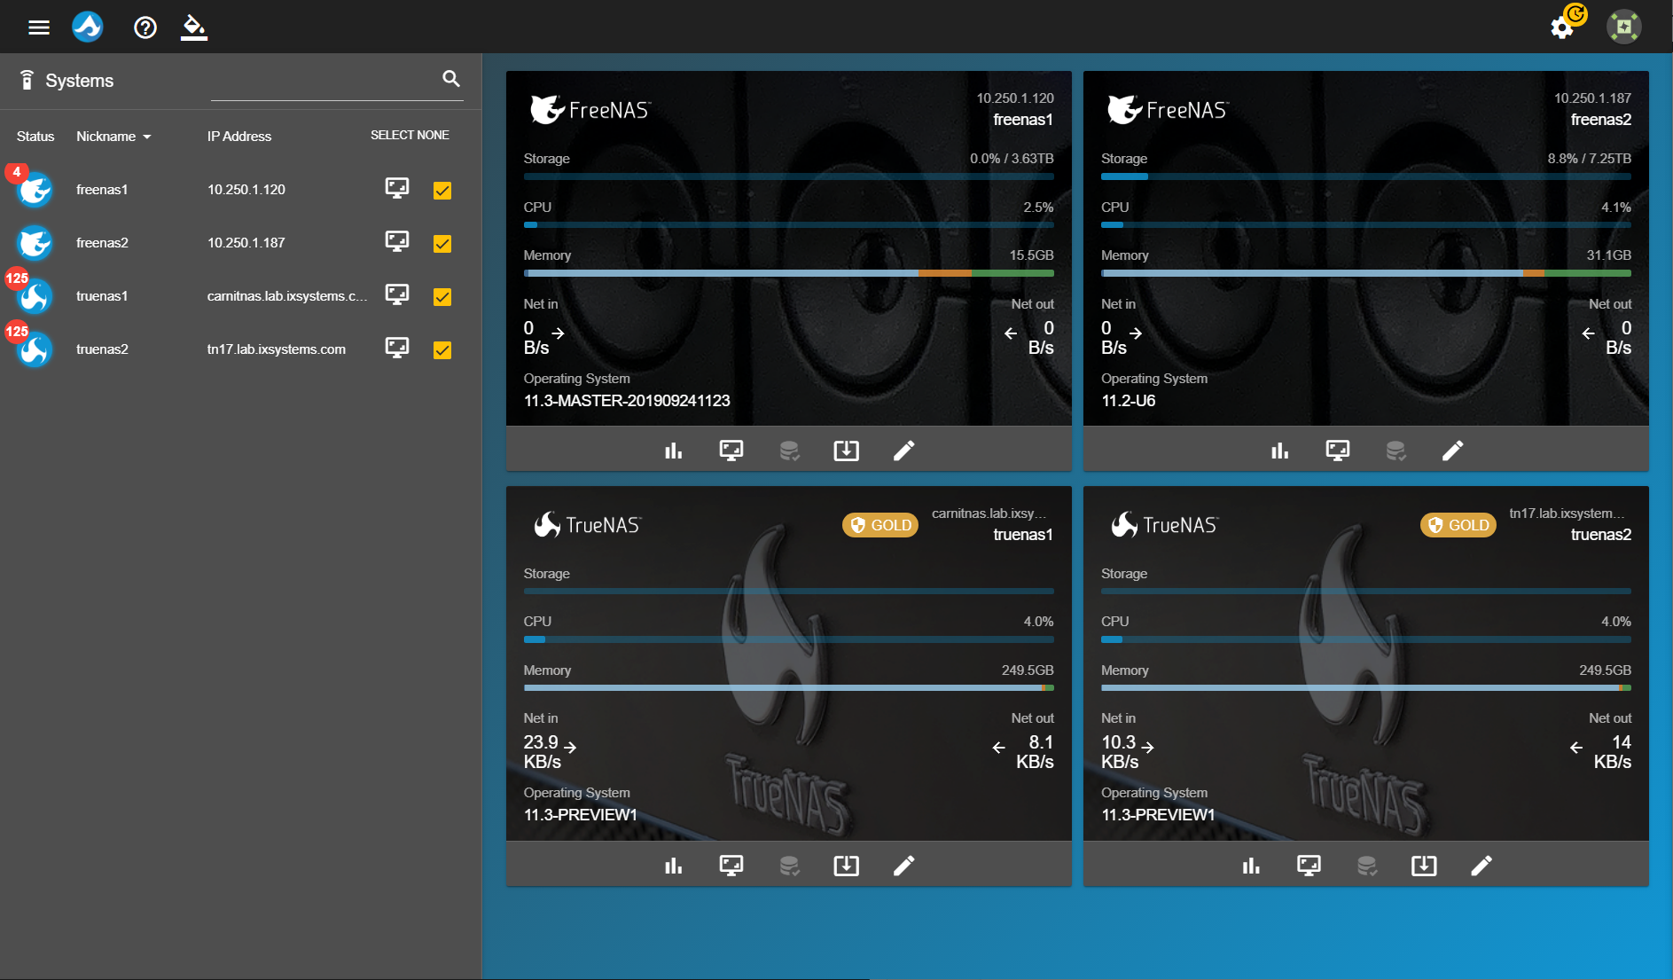Click FreeNAS logo on freenas1 card
This screenshot has width=1673, height=980.
590,109
